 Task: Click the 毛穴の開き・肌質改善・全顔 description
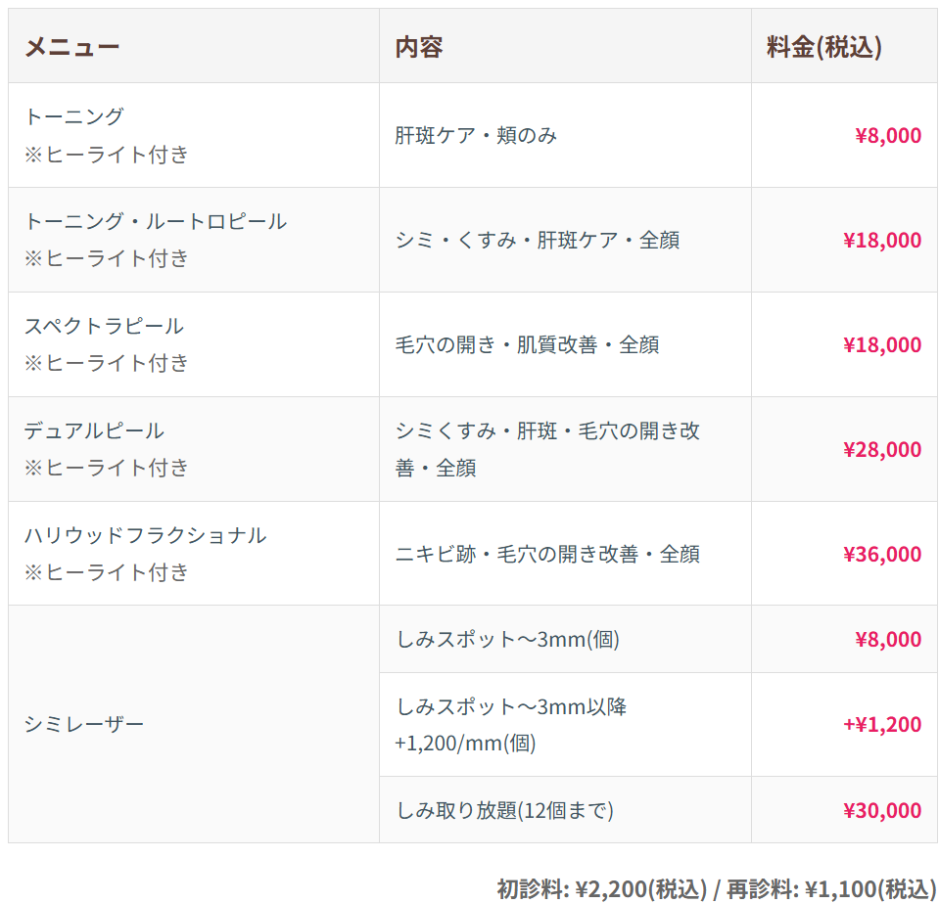527,345
